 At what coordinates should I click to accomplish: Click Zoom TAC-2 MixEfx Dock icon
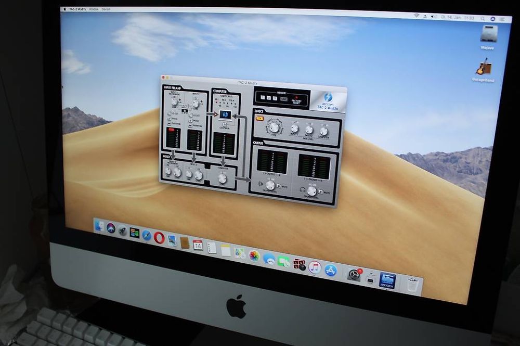[387, 281]
